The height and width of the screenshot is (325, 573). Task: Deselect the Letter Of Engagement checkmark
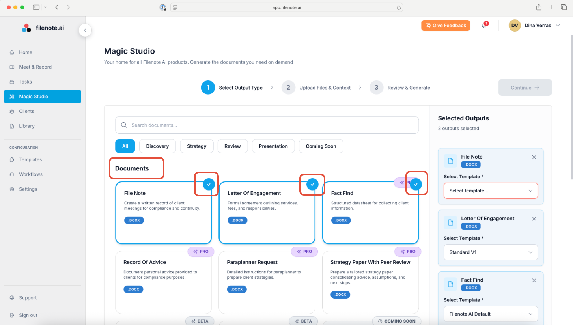pyautogui.click(x=312, y=184)
